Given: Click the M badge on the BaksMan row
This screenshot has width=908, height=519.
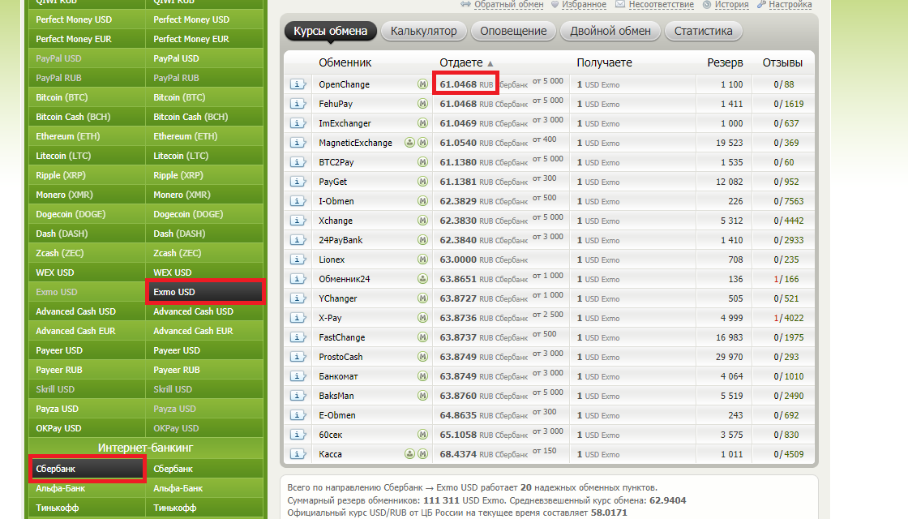Looking at the screenshot, I should click(x=422, y=396).
